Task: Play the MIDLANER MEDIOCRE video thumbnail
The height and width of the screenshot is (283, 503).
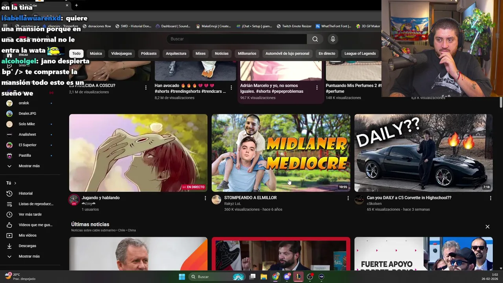Action: [281, 153]
